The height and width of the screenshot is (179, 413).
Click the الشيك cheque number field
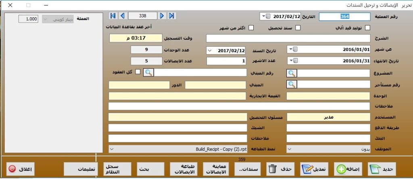[x=178, y=128]
